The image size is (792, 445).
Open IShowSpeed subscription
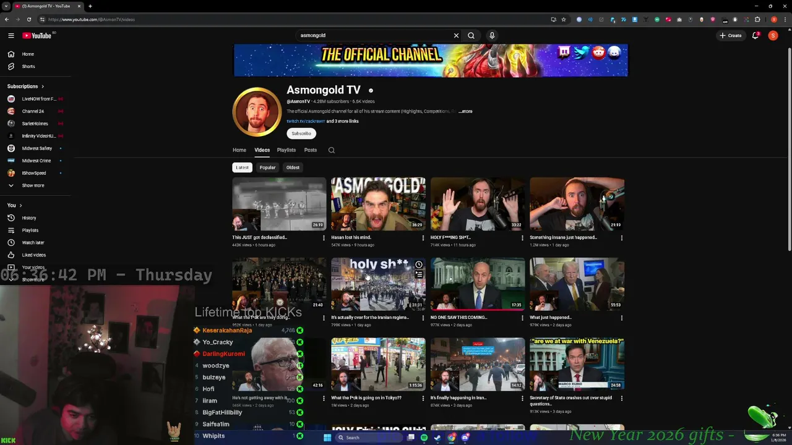35,173
